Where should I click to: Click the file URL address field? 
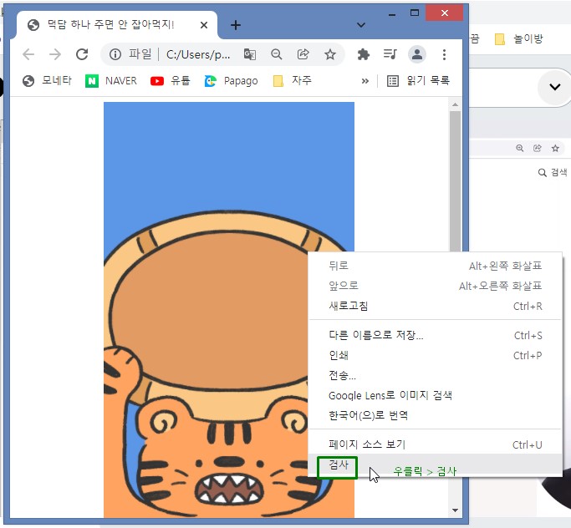coord(198,54)
